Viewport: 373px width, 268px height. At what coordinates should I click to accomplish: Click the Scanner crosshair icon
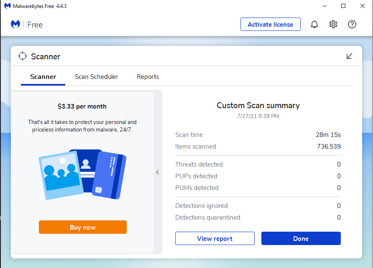pos(23,56)
